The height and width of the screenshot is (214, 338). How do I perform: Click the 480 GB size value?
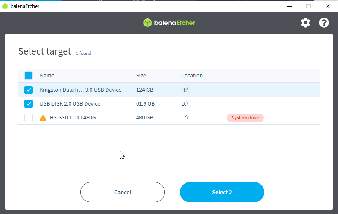(145, 118)
